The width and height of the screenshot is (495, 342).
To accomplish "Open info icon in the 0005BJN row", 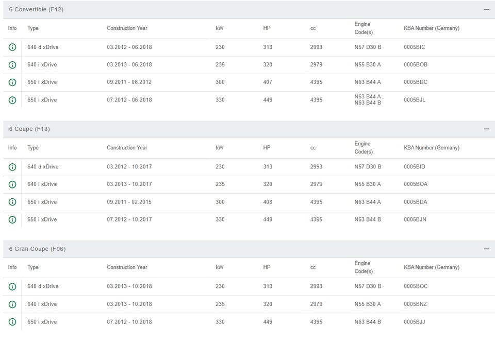I will tap(12, 220).
